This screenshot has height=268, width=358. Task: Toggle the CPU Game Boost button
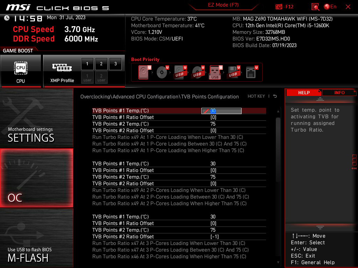21,71
